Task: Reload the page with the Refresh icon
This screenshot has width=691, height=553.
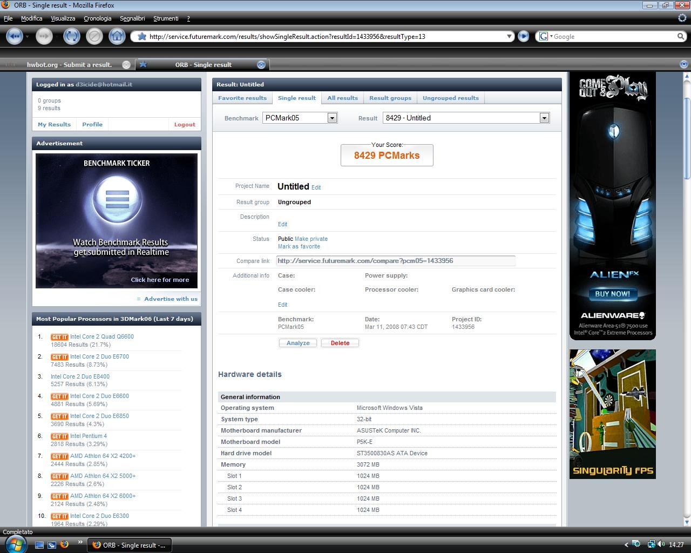Action: (x=71, y=36)
